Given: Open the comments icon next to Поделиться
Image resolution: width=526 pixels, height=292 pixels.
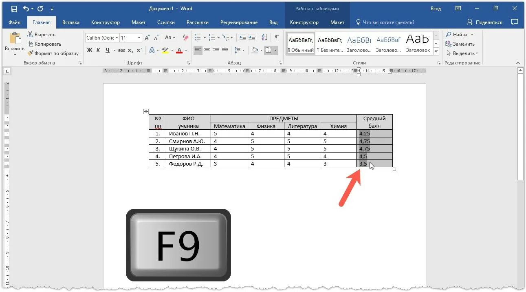Looking at the screenshot, I should click(515, 22).
